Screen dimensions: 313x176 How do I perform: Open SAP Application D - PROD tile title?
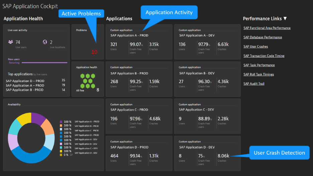[129, 147]
